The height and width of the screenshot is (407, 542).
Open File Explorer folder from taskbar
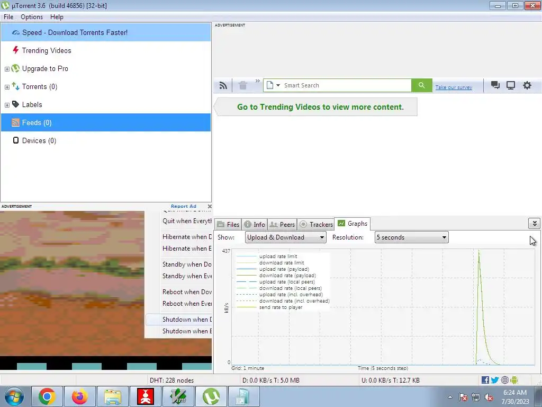113,396
